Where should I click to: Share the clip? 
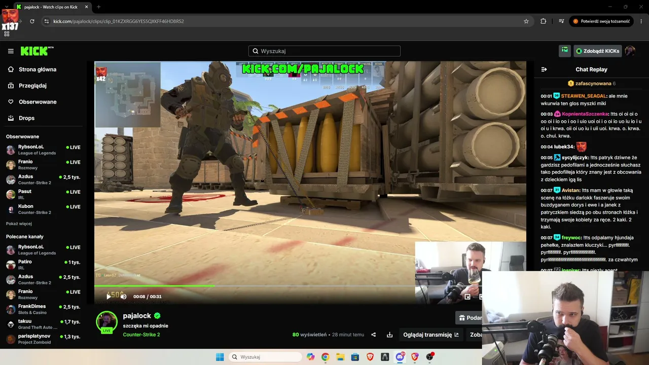coord(374,335)
